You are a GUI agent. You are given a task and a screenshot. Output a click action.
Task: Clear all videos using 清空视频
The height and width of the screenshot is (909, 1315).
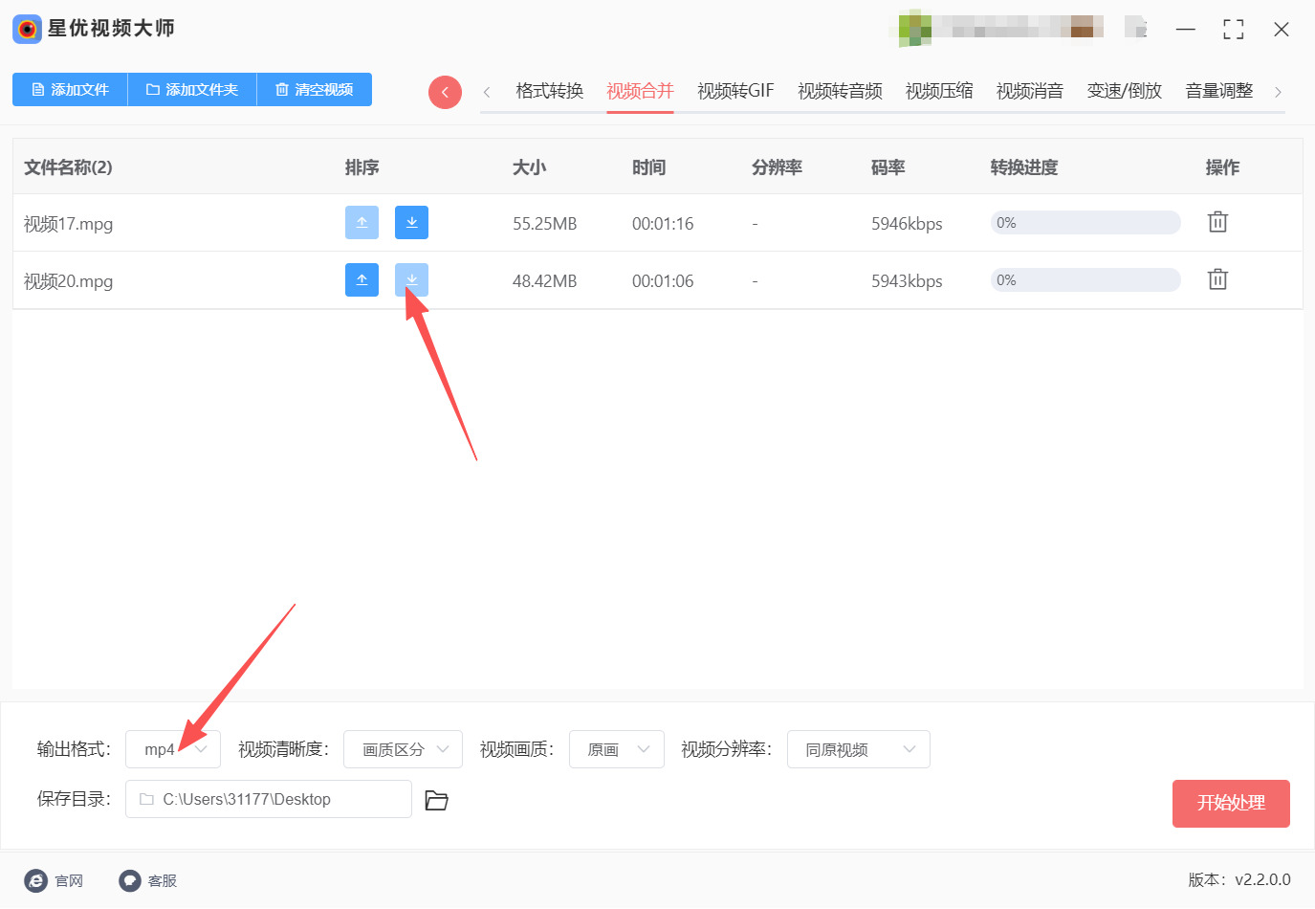click(314, 89)
